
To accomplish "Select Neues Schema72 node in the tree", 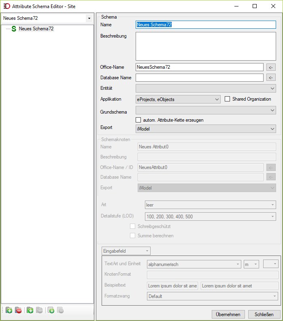I will coord(36,29).
